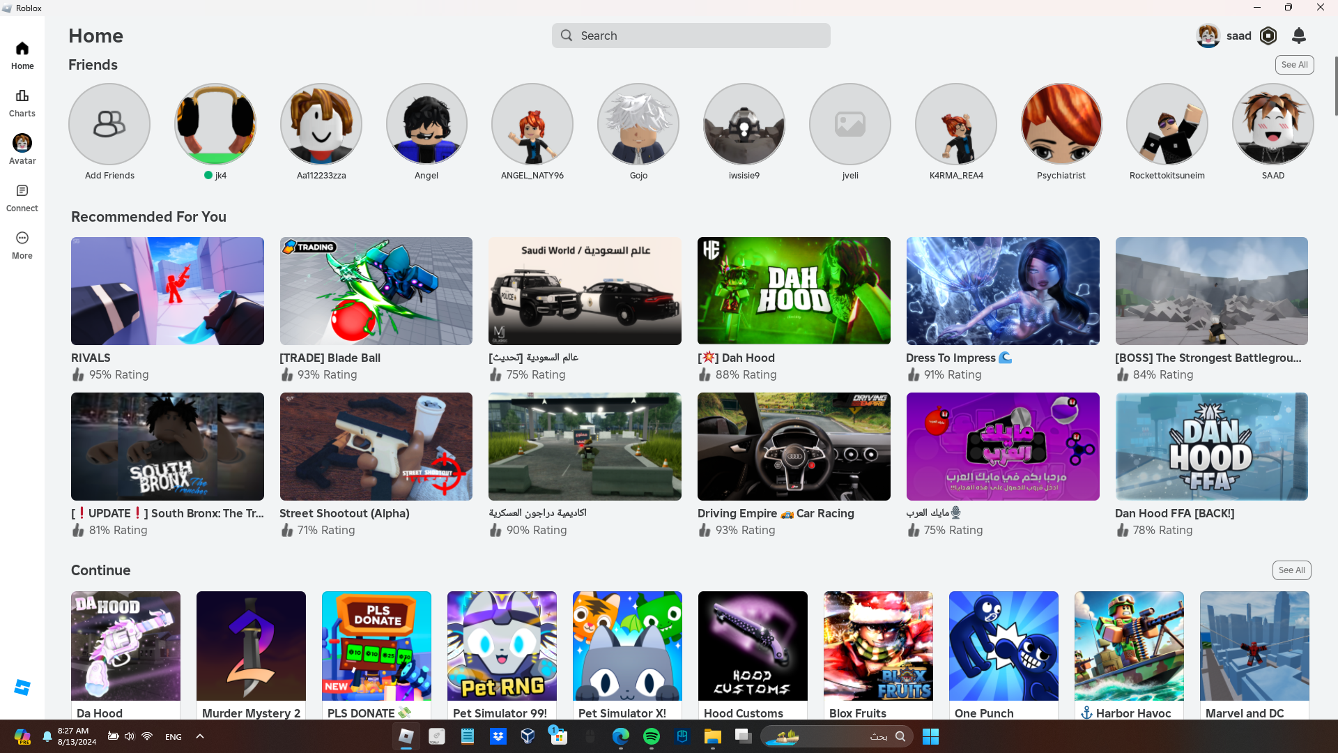Open Driving Empire Car Racing game
Screen dimensions: 1338x753
[794, 446]
